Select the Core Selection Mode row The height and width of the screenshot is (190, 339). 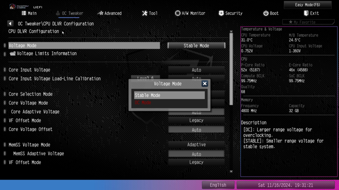click(x=30, y=94)
